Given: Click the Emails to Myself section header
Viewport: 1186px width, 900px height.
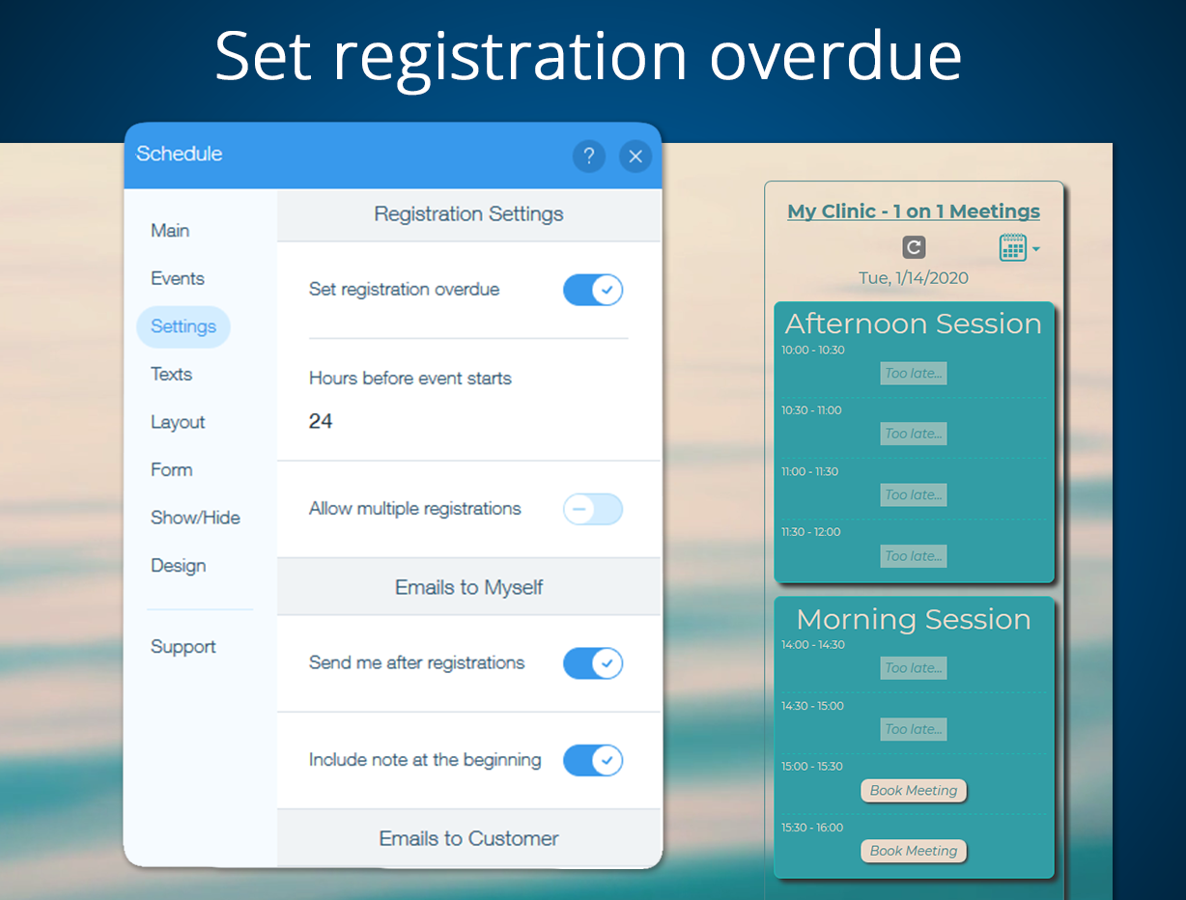Looking at the screenshot, I should (469, 587).
